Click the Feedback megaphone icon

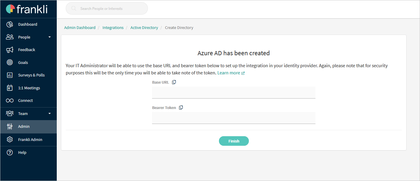pos(10,50)
